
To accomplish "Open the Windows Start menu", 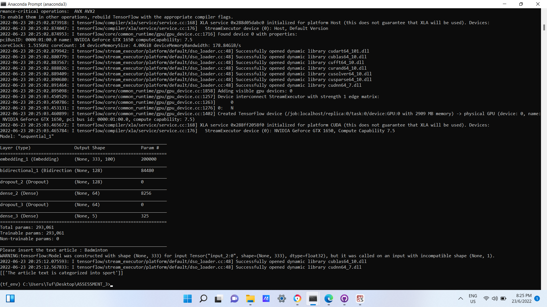I will (187, 298).
